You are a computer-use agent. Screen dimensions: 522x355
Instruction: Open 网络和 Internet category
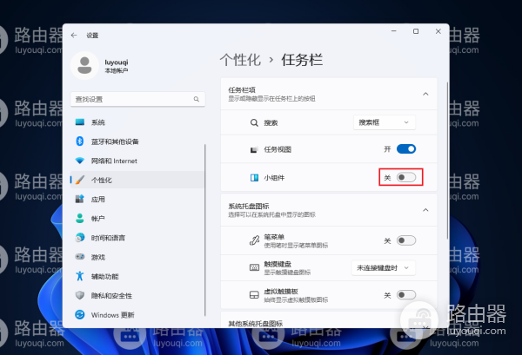click(137, 161)
